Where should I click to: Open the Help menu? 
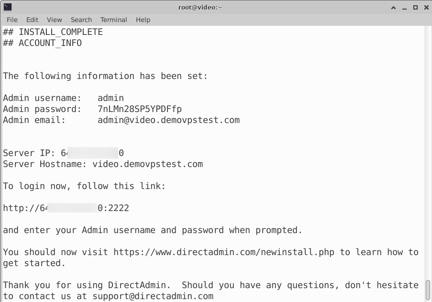(x=143, y=20)
